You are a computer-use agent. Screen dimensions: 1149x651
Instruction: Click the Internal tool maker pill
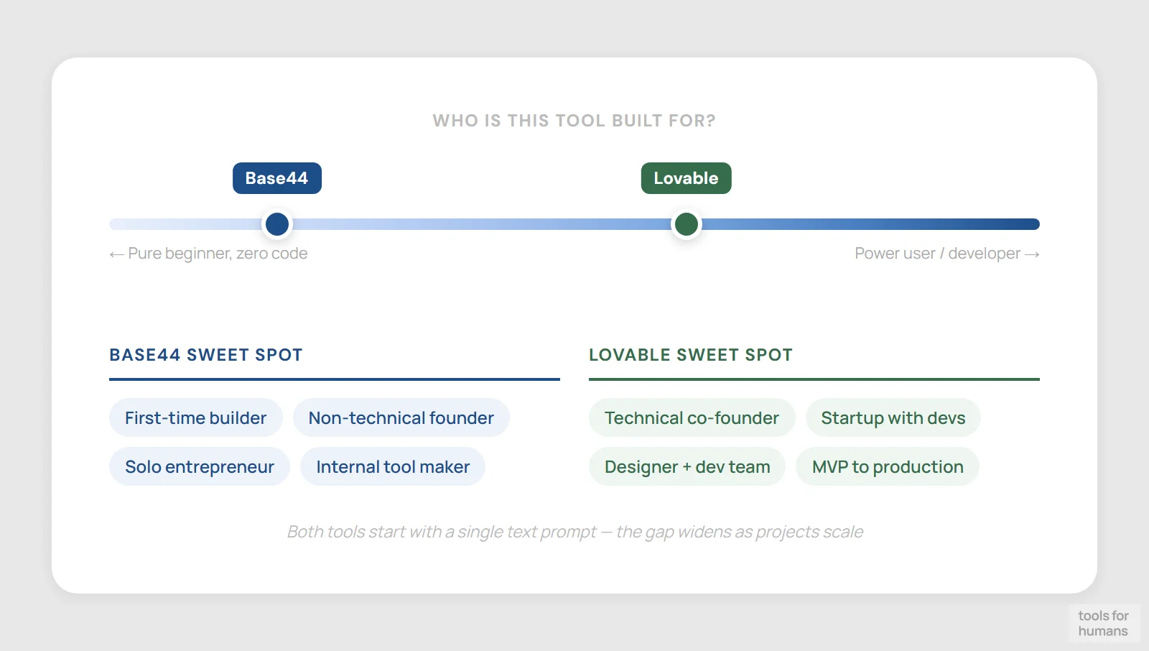[392, 466]
